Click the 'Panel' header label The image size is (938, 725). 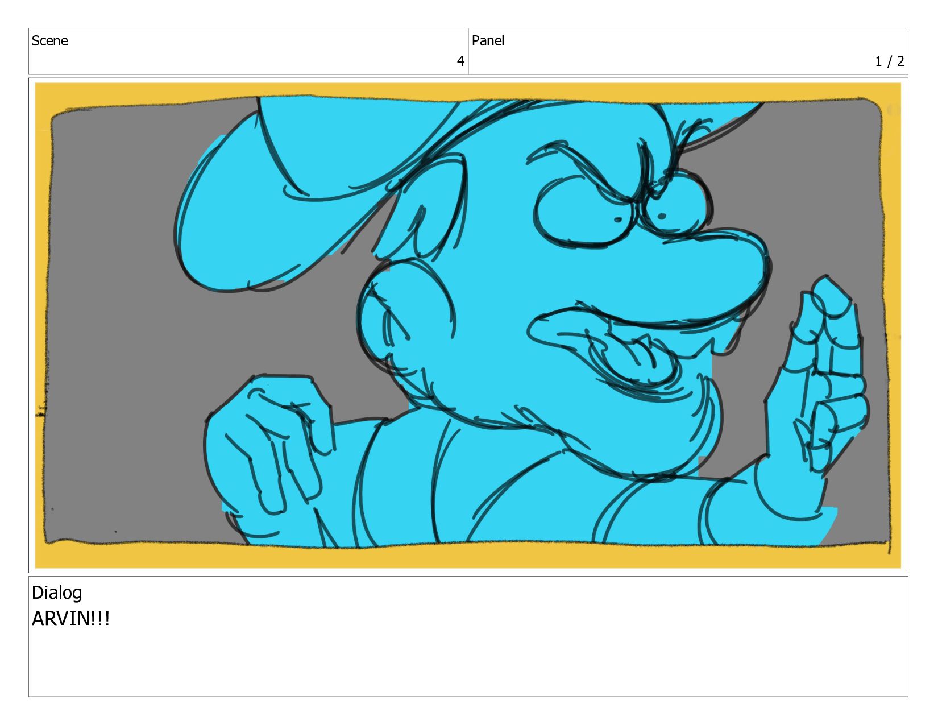point(488,41)
